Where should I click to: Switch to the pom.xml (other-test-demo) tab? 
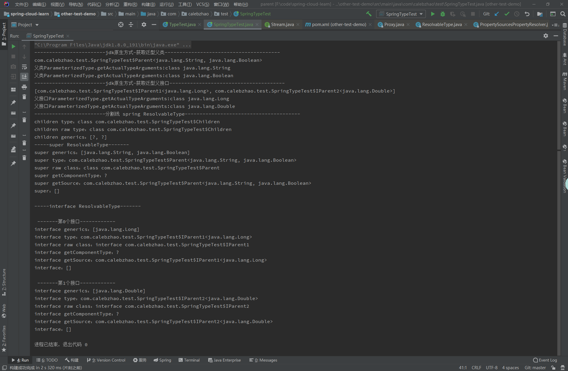pos(339,25)
